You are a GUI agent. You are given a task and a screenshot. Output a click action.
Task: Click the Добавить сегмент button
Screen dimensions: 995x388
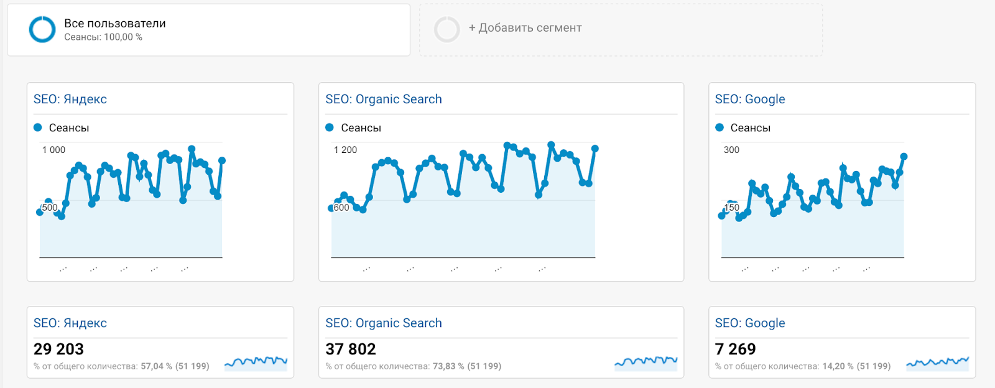point(524,28)
